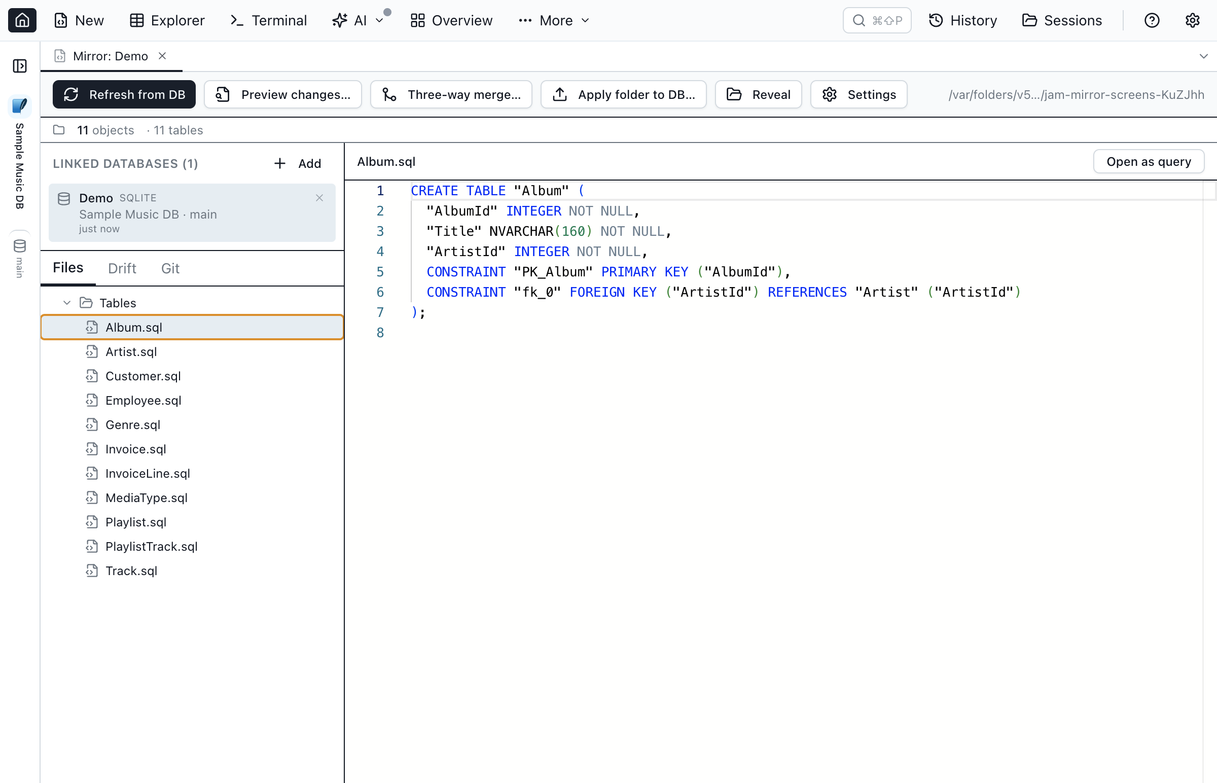Viewport: 1217px width, 783px height.
Task: Click the Album.sql editor title
Action: coord(386,162)
